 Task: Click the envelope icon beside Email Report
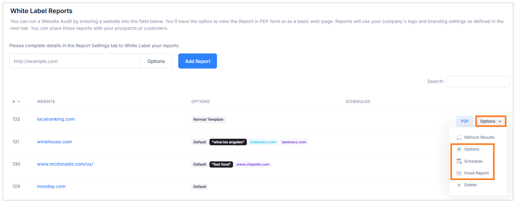click(459, 173)
